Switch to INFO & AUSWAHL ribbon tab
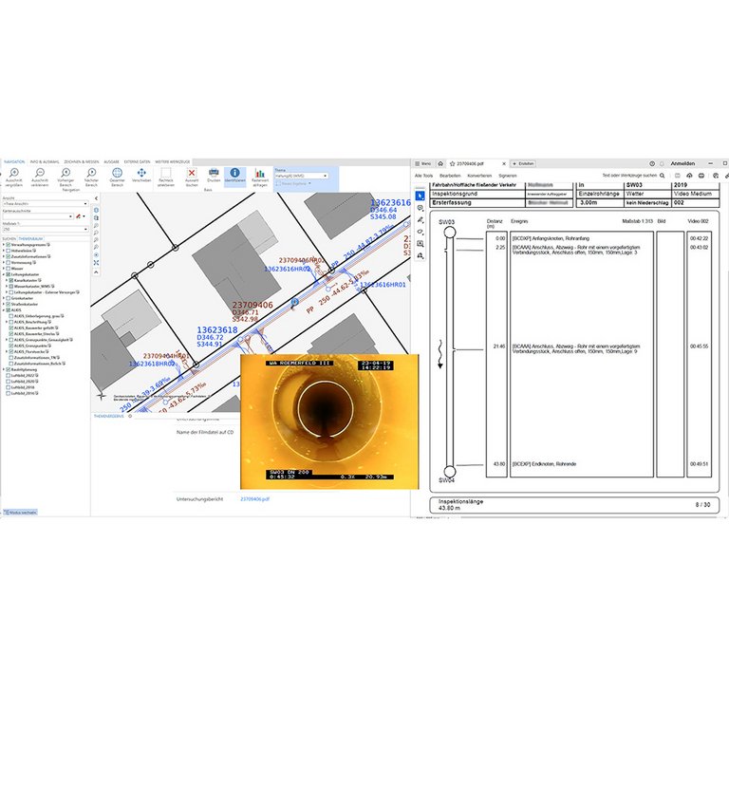 (x=45, y=162)
